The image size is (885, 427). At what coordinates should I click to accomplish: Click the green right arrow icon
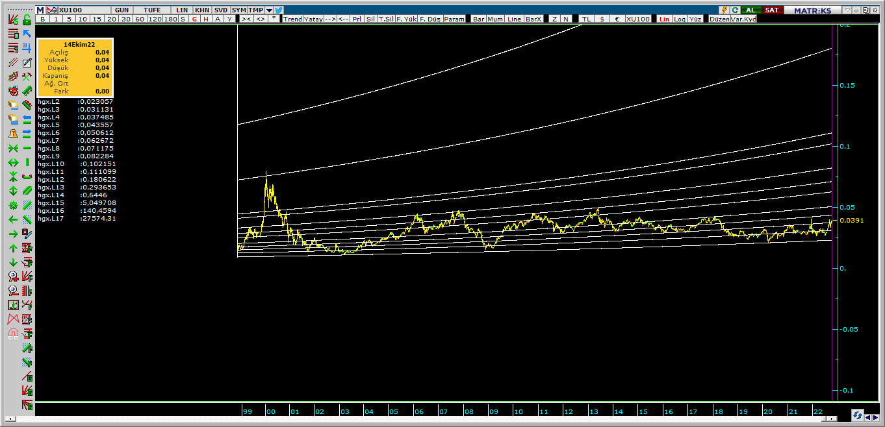click(x=13, y=234)
